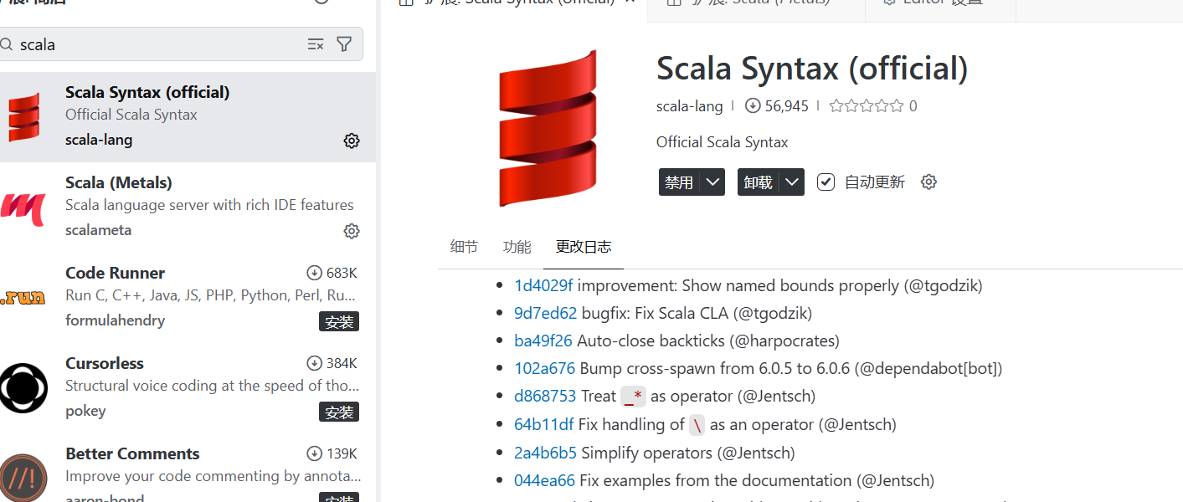1183x502 pixels.
Task: Open settings gear beside 自动更新
Action: 928,182
